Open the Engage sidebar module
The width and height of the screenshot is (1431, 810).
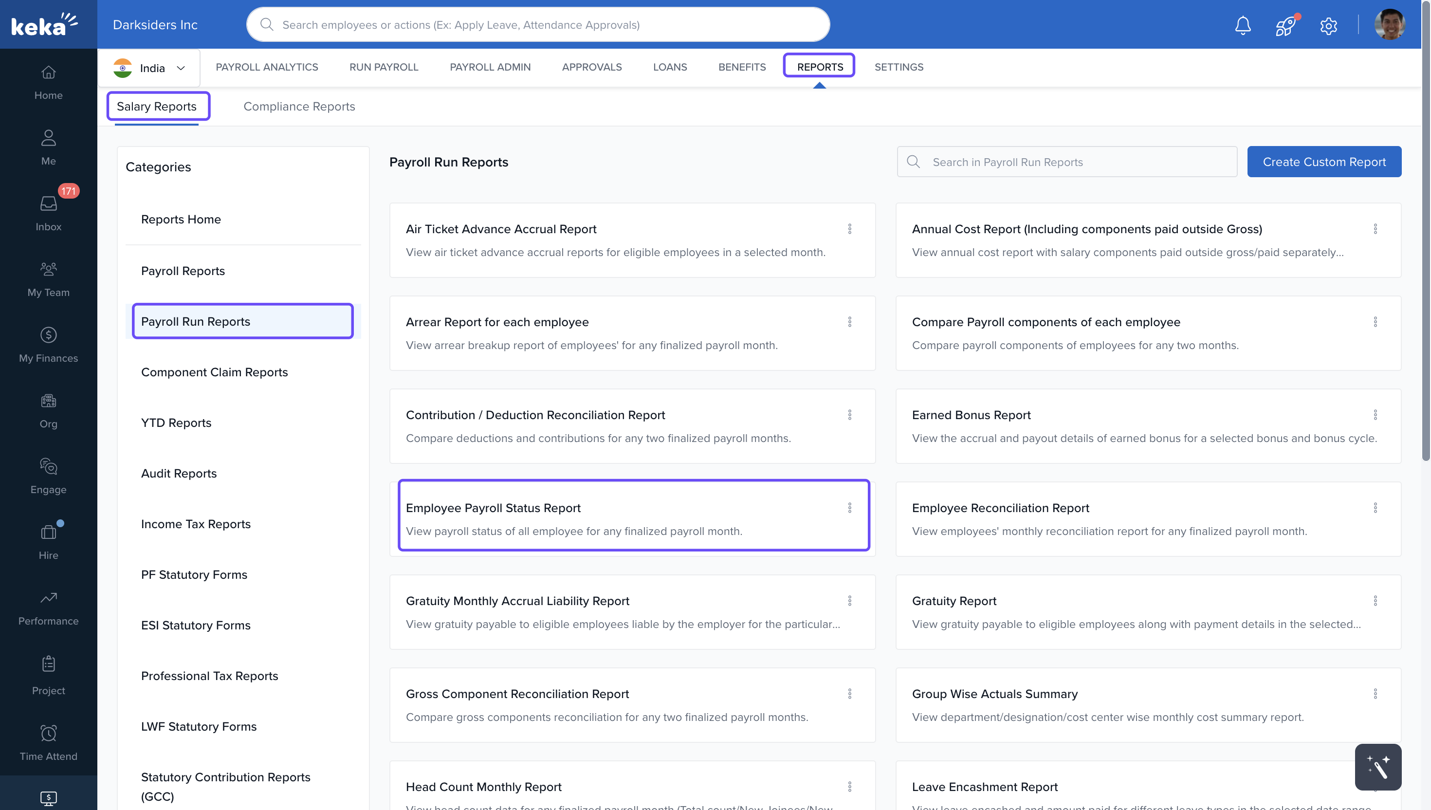coord(48,476)
